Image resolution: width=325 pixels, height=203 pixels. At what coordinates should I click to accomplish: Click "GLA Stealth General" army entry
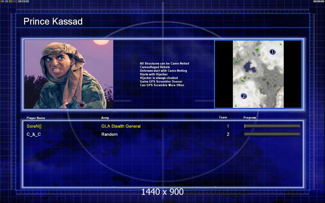[x=121, y=126]
